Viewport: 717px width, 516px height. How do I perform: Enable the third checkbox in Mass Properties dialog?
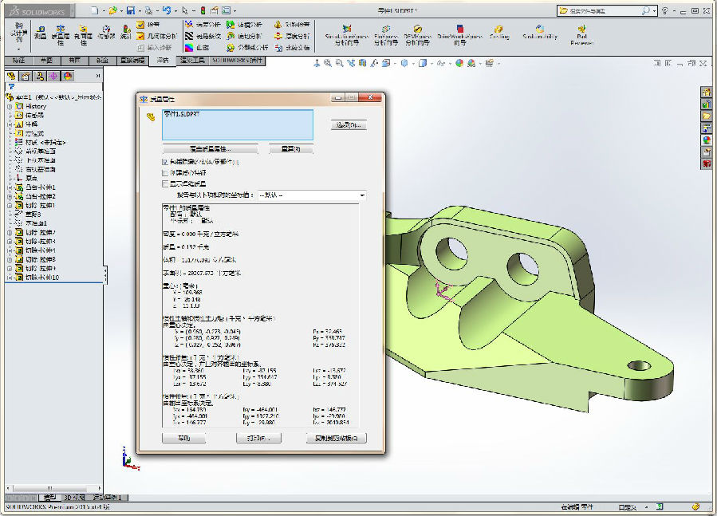coord(165,183)
